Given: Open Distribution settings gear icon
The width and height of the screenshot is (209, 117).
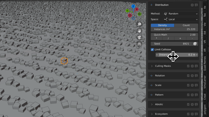Looking at the screenshot, I should (192, 5).
